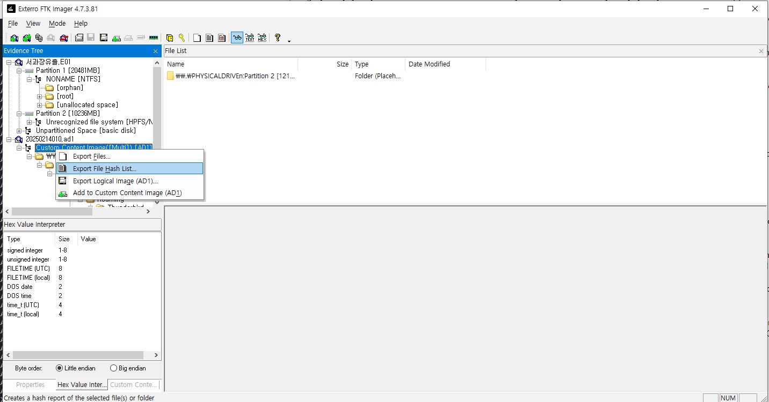Screen dimensions: 769x402
Task: Collapse the Partition 2 [10236MB] node
Action: click(19, 114)
